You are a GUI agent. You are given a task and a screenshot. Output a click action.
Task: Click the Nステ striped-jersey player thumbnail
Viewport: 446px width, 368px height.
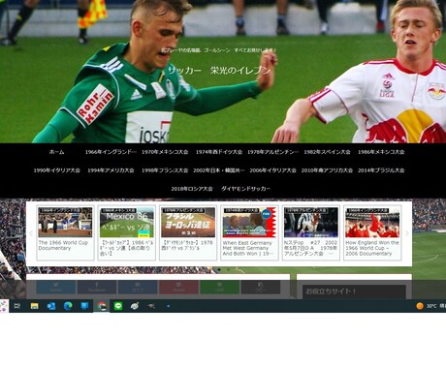pos(311,222)
